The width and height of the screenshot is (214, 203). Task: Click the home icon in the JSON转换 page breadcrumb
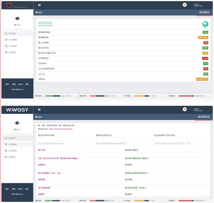click(x=37, y=117)
